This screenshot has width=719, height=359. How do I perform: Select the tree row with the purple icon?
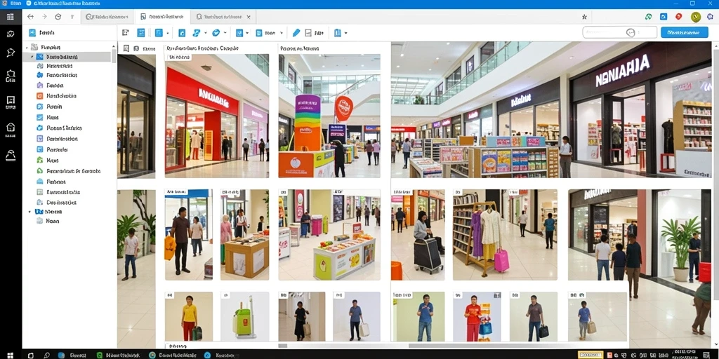(x=67, y=86)
